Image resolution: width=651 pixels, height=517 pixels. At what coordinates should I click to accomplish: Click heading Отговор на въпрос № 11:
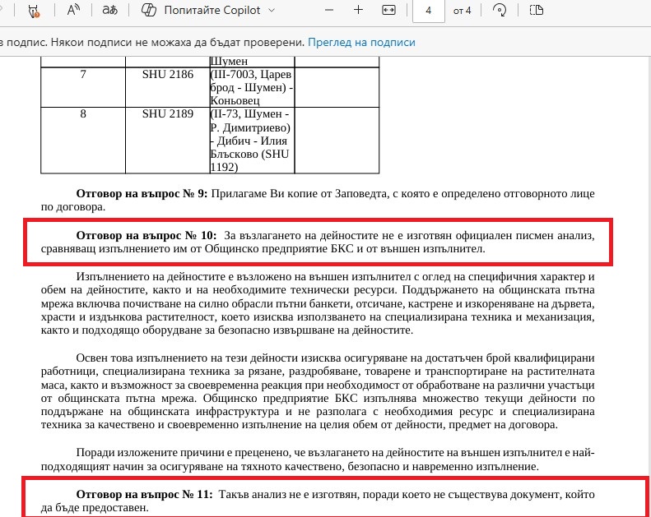[144, 494]
